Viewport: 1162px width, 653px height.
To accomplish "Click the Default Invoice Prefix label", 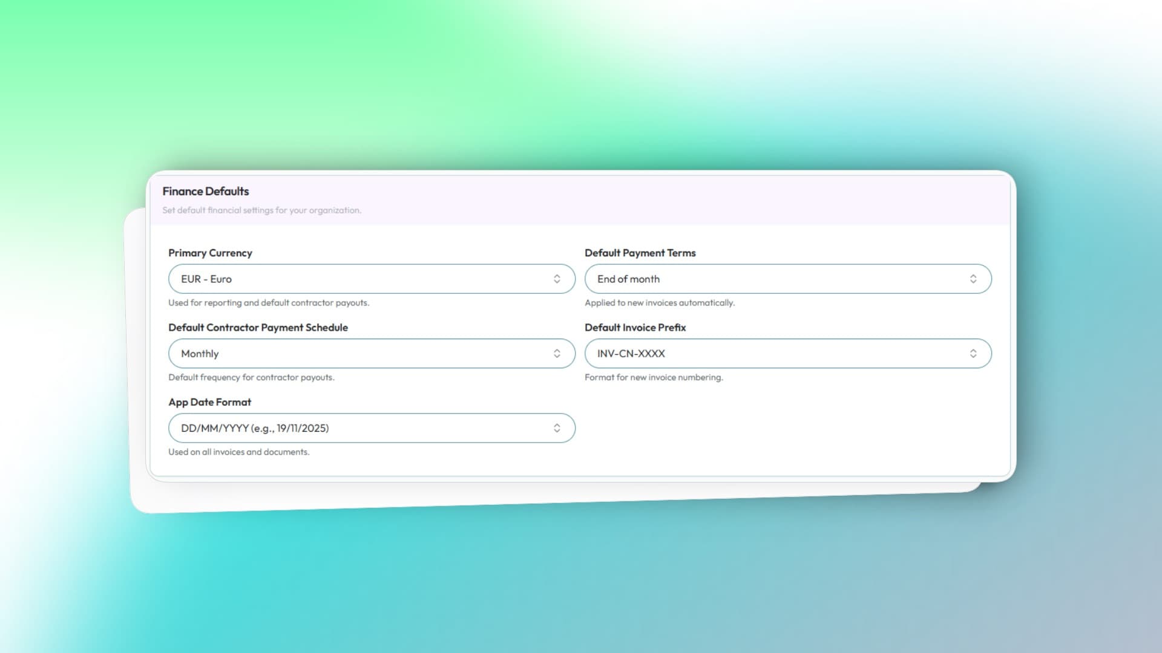I will pos(635,327).
